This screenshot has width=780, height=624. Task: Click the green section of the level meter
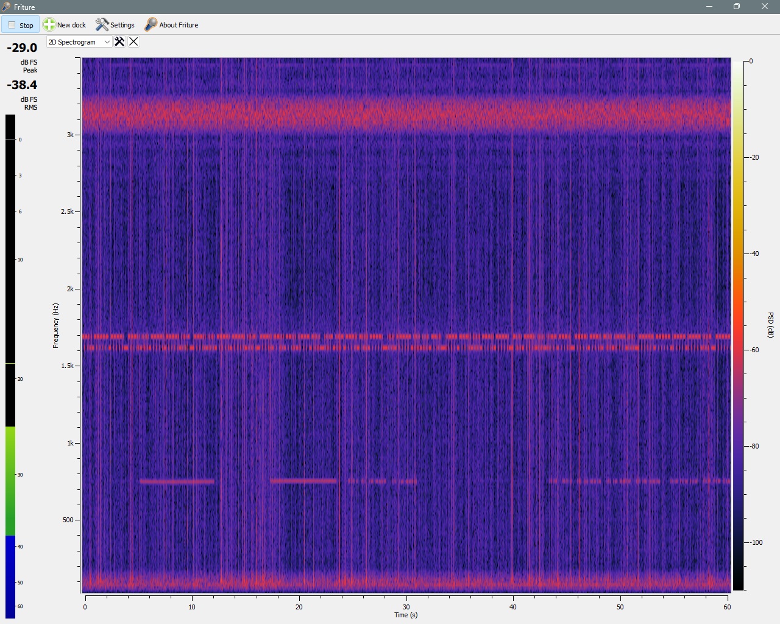(10, 480)
